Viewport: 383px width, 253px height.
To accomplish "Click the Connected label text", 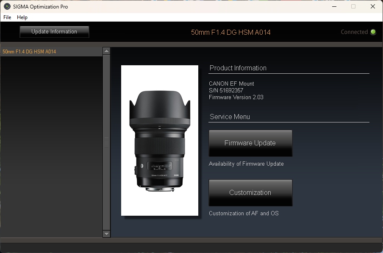I will click(355, 32).
